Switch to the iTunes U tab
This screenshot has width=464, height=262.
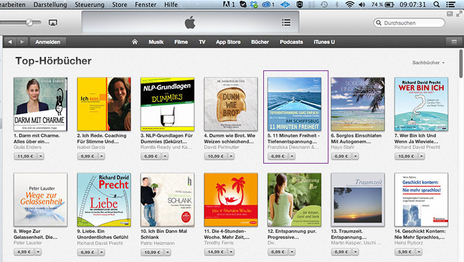(324, 42)
